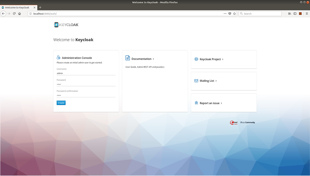Click the Keycloak Project hexagon icon
Viewport: 310px width, 176px height.
tap(196, 59)
